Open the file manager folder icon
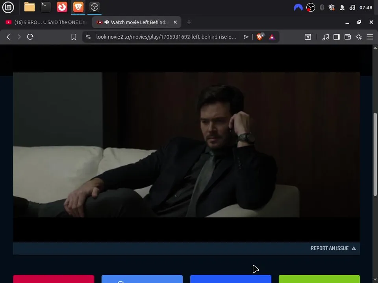This screenshot has width=378, height=283. tap(30, 7)
